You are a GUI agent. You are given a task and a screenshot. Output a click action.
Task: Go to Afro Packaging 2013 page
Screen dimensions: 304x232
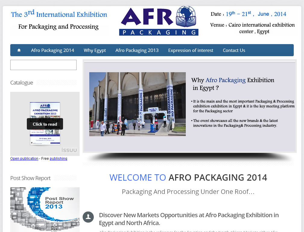[137, 50]
